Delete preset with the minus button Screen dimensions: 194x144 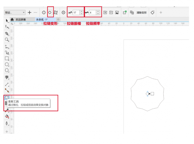tap(35, 13)
